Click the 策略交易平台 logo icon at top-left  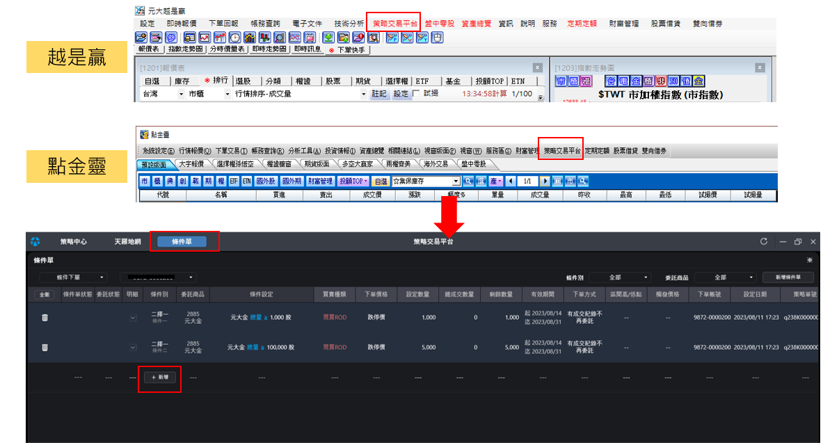coord(35,242)
